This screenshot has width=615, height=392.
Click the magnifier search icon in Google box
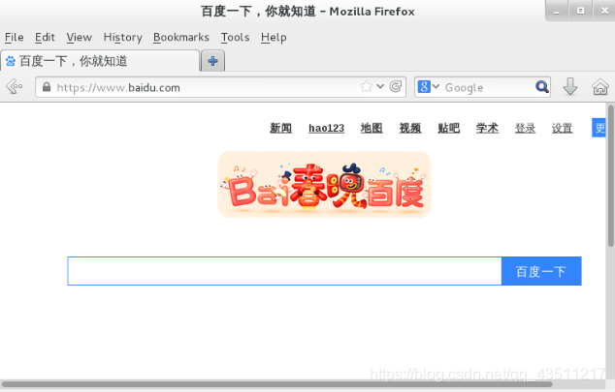pyautogui.click(x=541, y=86)
